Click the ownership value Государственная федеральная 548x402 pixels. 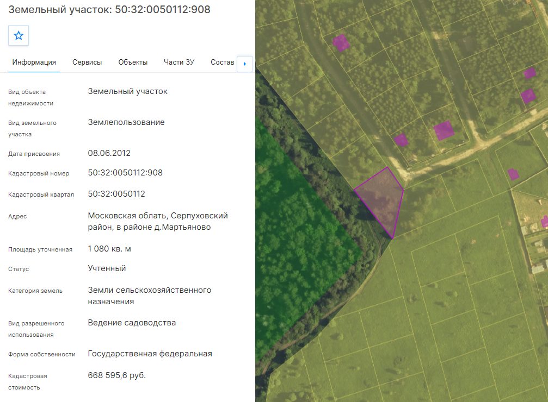150,354
